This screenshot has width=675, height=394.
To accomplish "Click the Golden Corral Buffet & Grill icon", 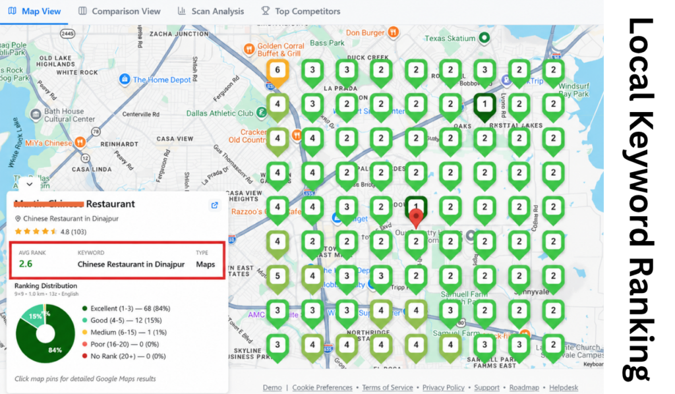I will (x=249, y=49).
